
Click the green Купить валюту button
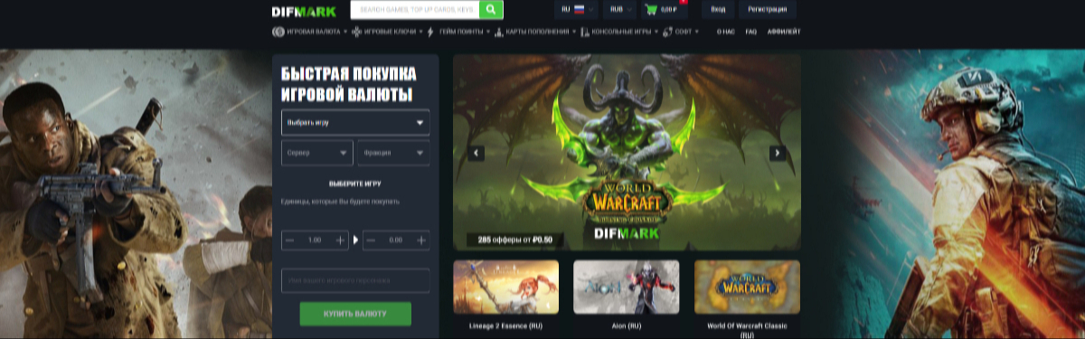[x=355, y=314]
